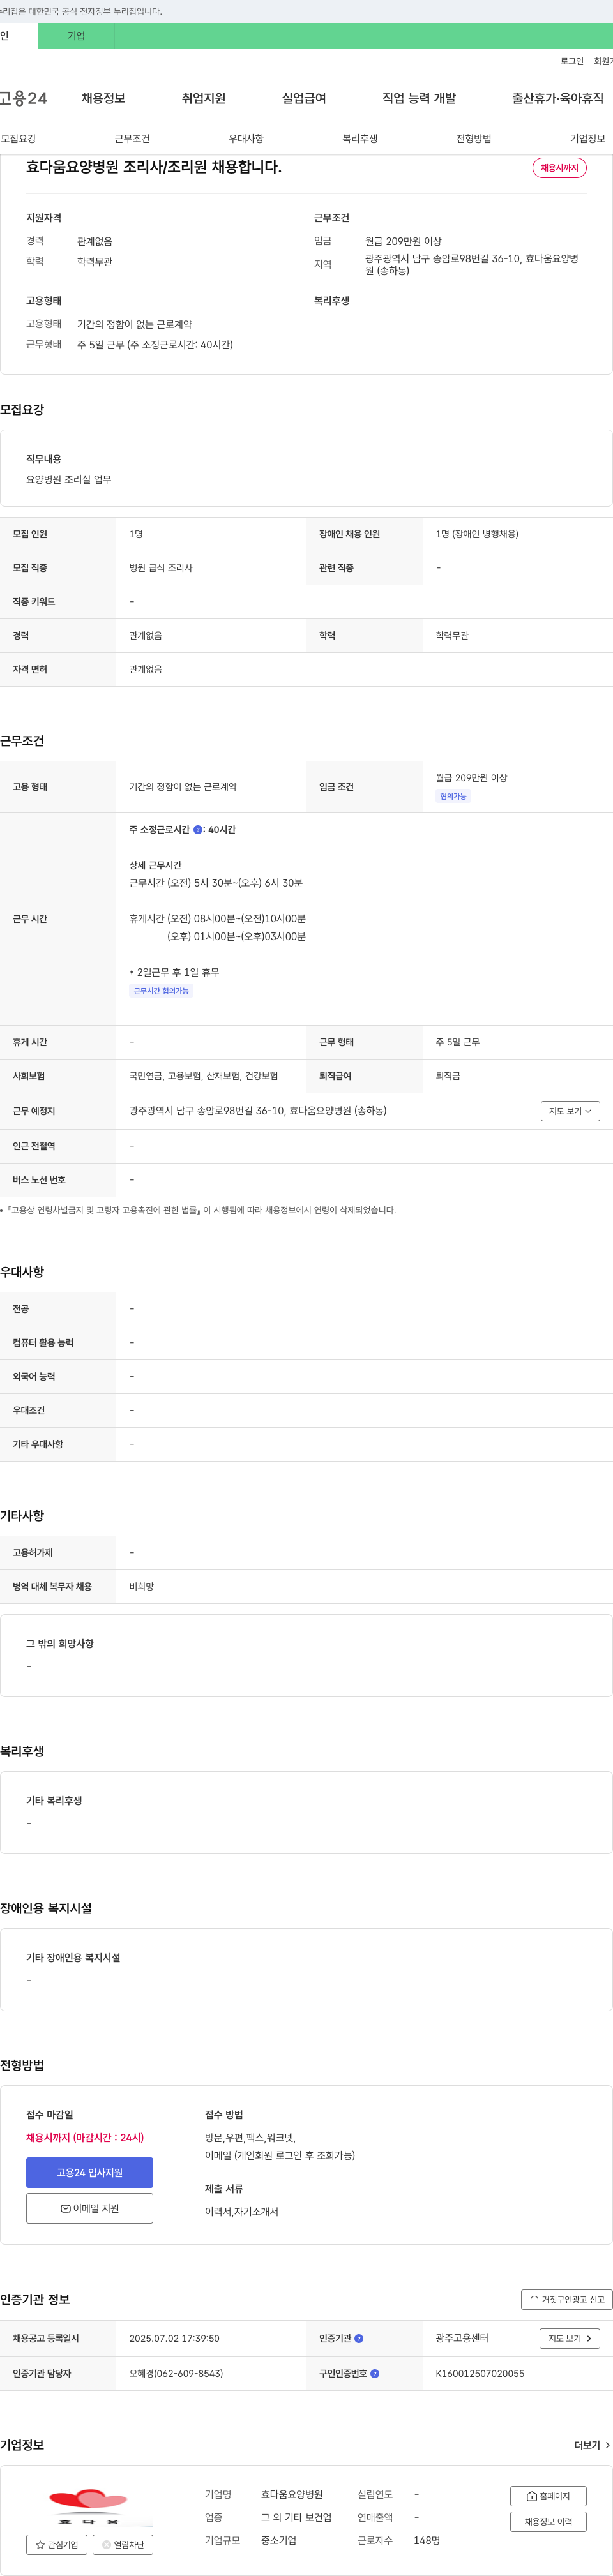Open the 출산휴가·육아휴직 menu
This screenshot has width=613, height=2576.
tap(558, 98)
